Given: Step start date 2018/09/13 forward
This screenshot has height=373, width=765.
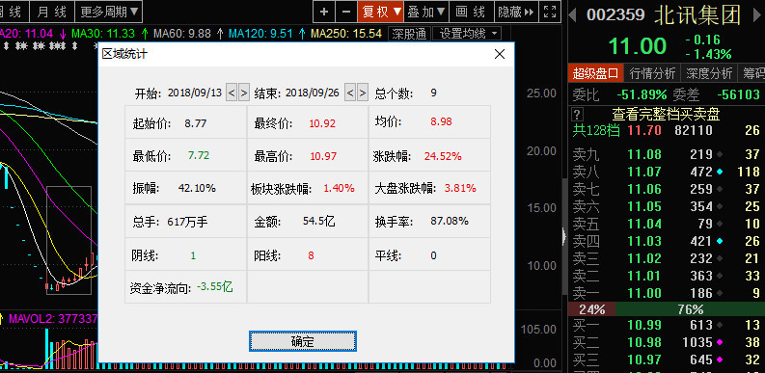Looking at the screenshot, I should pos(244,93).
